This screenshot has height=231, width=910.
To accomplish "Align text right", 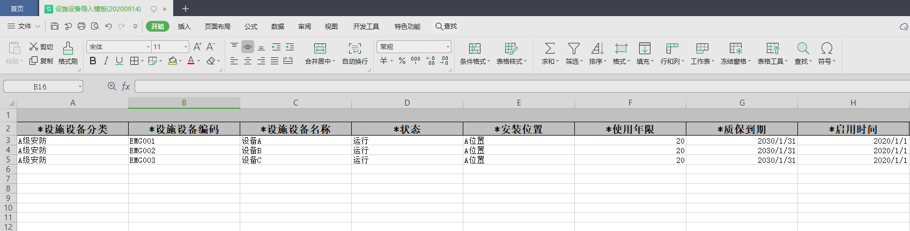I will click(261, 61).
